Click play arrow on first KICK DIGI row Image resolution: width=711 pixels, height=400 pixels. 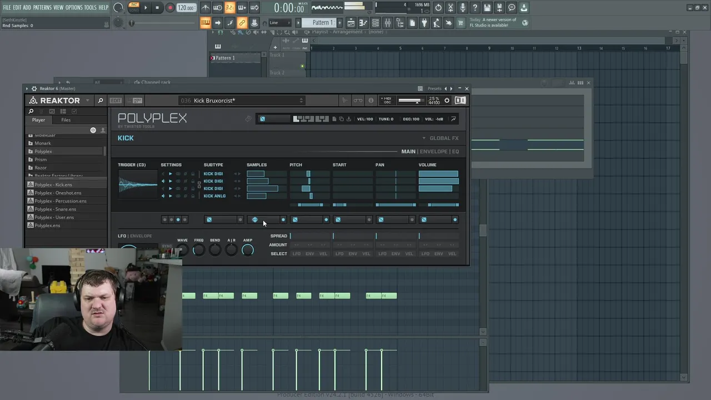(x=171, y=174)
